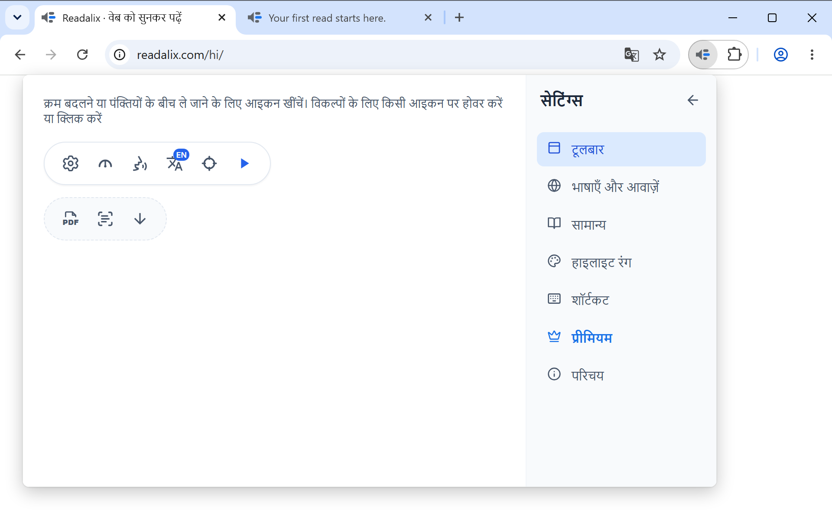Open the Chrome three-dot menu
Viewport: 832px width, 520px height.
[x=812, y=55]
